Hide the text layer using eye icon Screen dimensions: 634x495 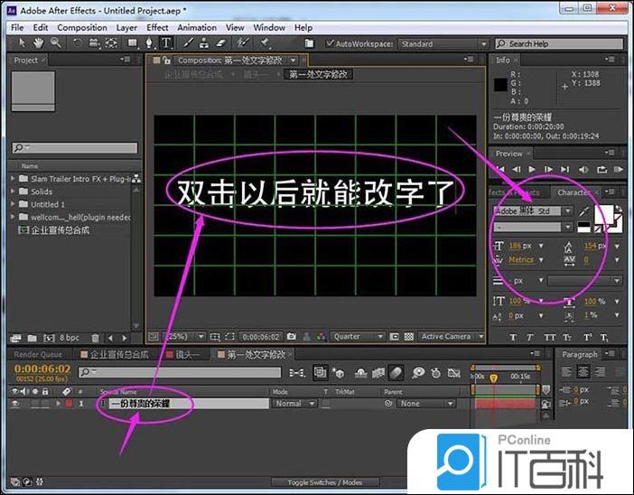[x=15, y=404]
